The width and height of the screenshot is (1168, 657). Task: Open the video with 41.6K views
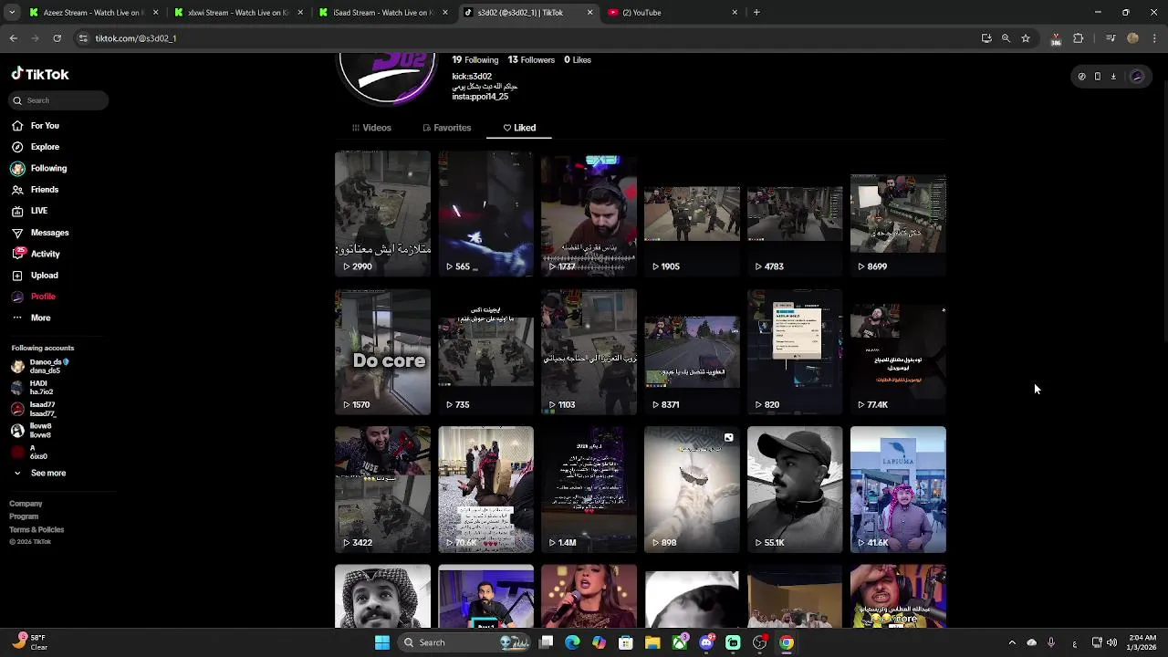pos(898,489)
